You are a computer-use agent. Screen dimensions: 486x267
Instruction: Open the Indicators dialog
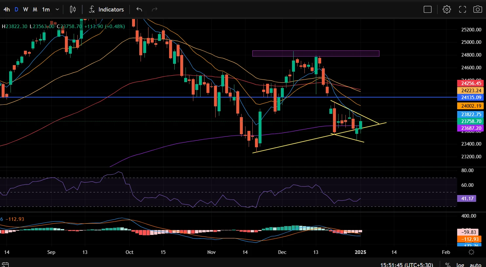pyautogui.click(x=107, y=9)
